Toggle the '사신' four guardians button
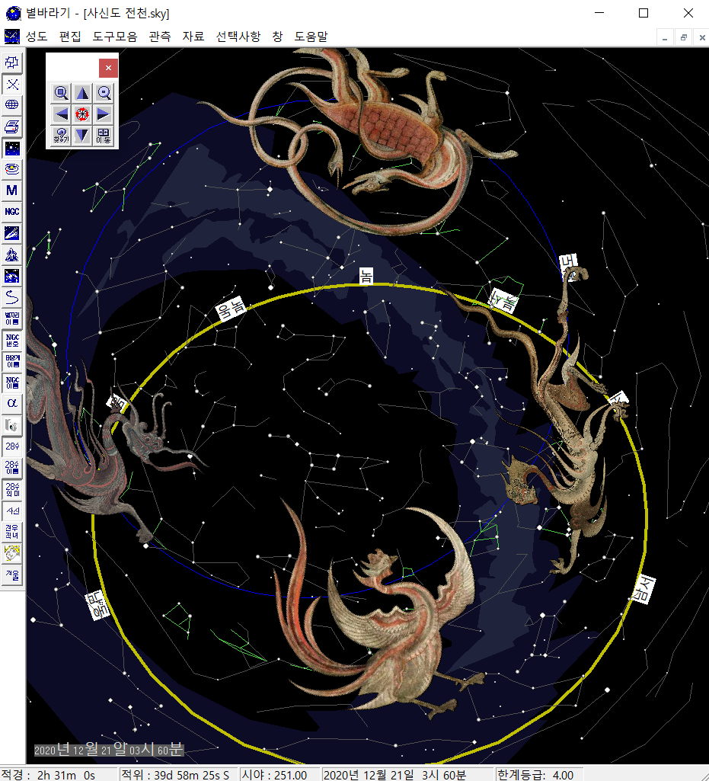The width and height of the screenshot is (709, 781). [x=12, y=510]
